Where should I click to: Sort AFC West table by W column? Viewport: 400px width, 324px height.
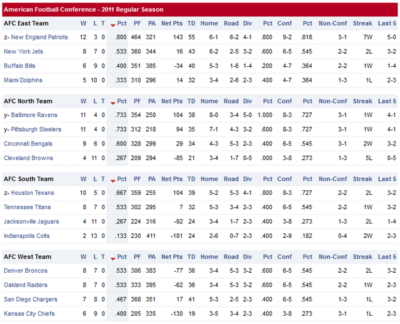[x=83, y=257]
